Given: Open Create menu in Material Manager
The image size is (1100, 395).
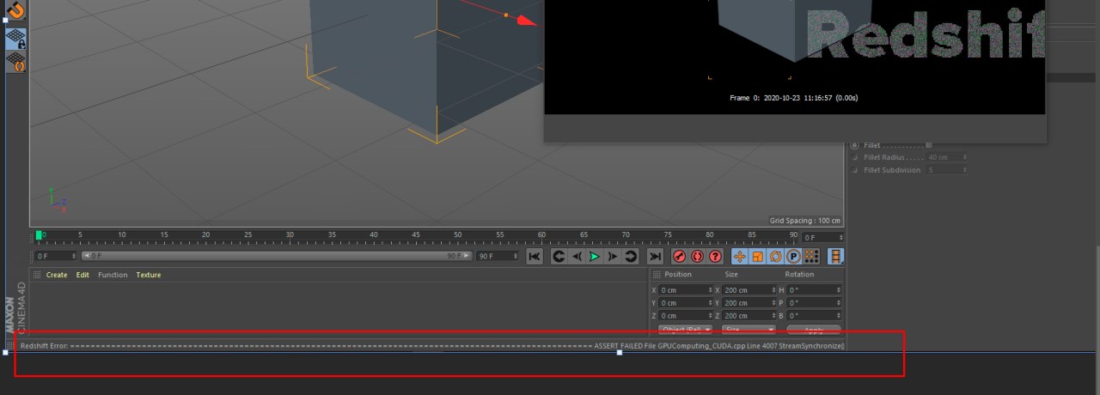Looking at the screenshot, I should 57,275.
